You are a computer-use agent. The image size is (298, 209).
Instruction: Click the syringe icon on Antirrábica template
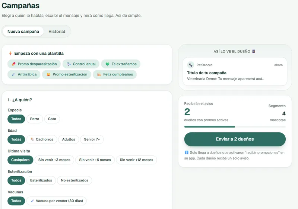[x=13, y=74]
